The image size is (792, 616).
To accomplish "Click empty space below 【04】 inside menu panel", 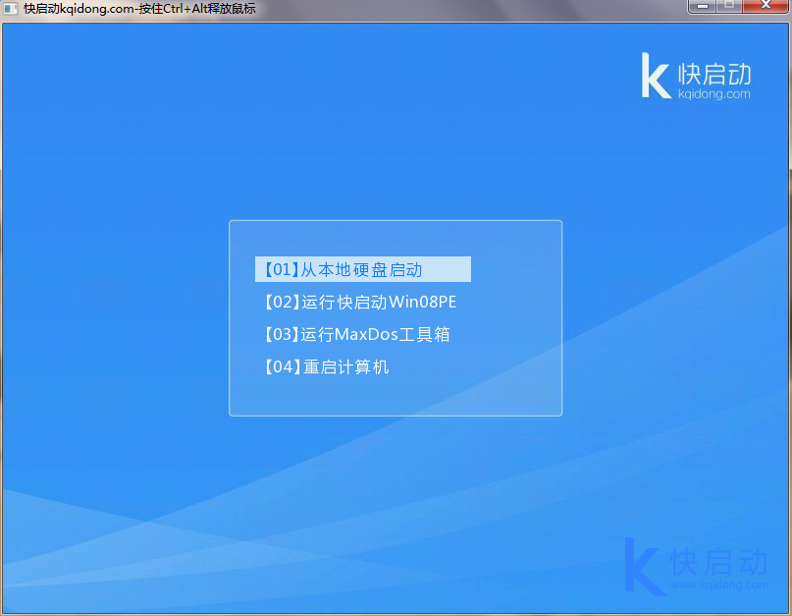I will pos(395,396).
